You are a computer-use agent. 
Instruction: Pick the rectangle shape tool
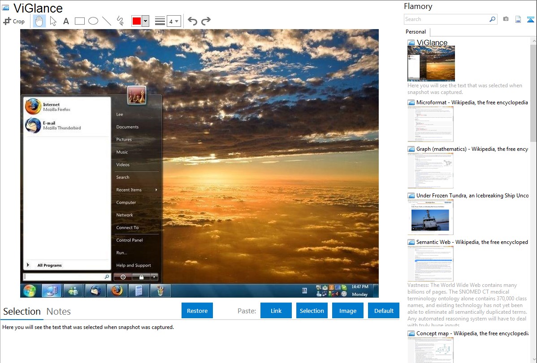coord(79,21)
